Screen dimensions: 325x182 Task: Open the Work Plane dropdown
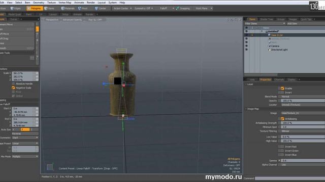tap(204, 9)
